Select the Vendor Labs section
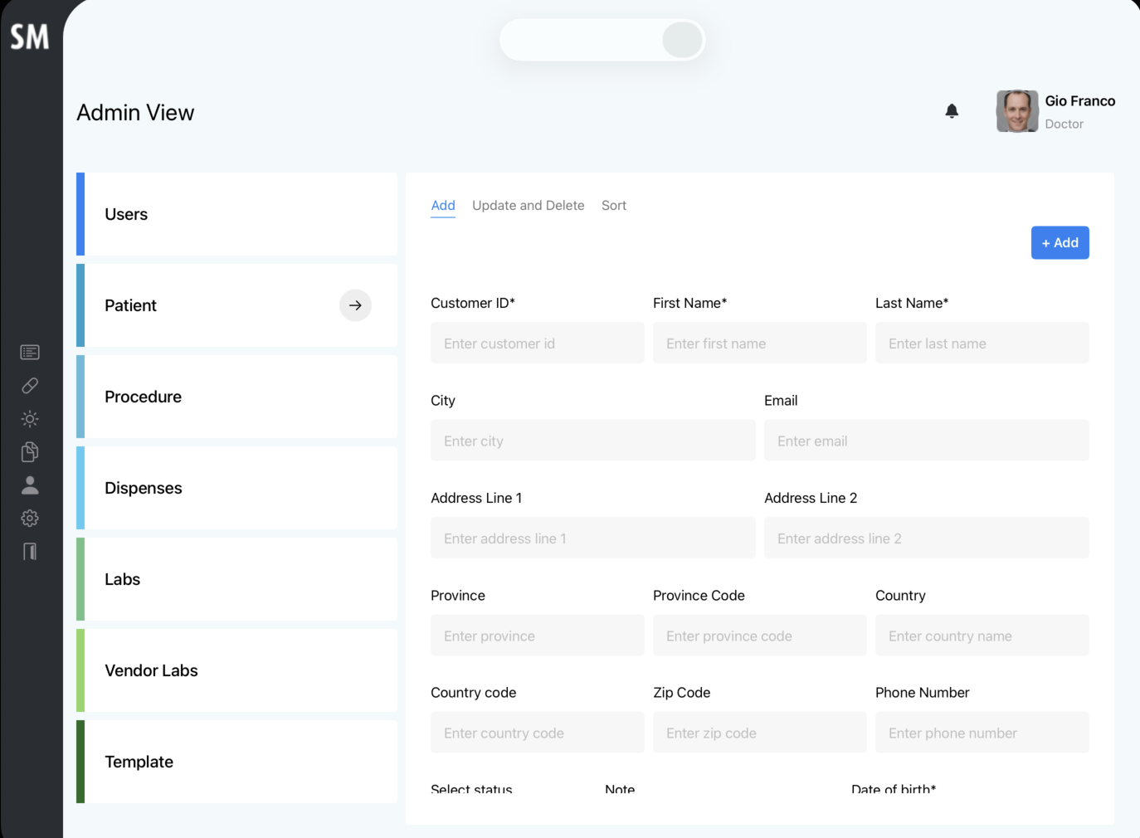Screen dimensions: 1140x838 point(236,670)
